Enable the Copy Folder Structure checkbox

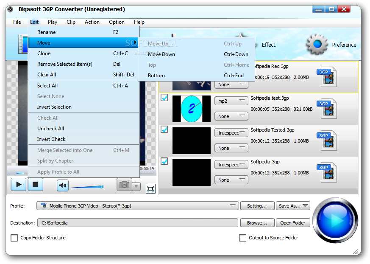pos(14,238)
